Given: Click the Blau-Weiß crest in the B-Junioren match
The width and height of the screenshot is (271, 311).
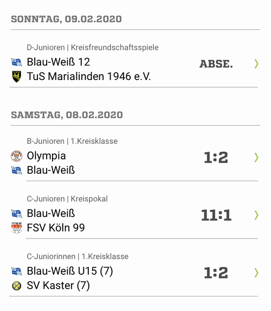Looking at the screenshot, I should click(x=16, y=170).
